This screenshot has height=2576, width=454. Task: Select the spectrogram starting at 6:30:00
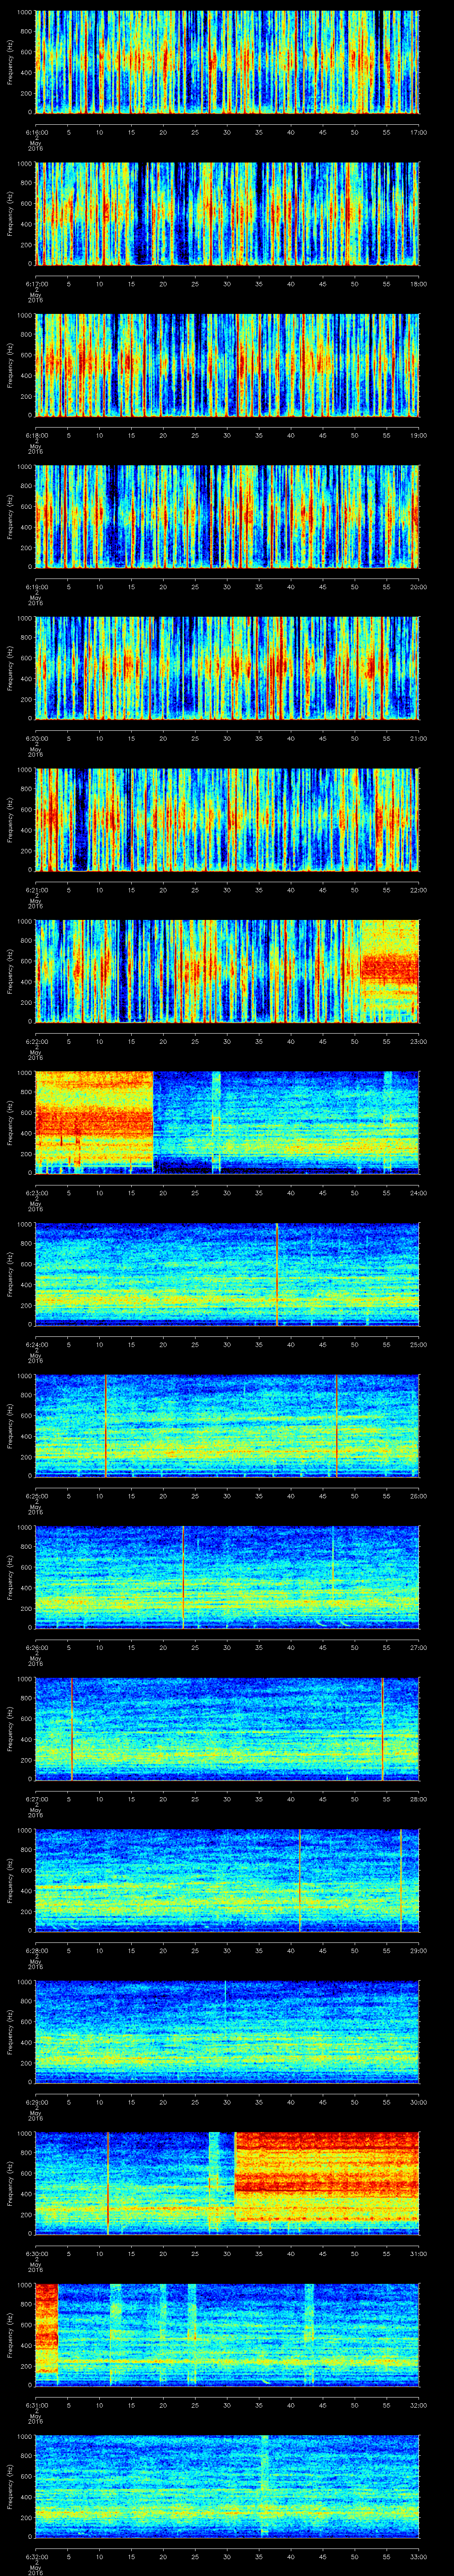pyautogui.click(x=227, y=2183)
